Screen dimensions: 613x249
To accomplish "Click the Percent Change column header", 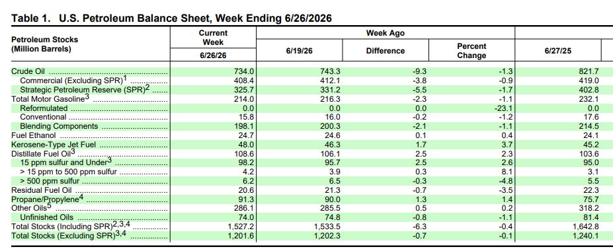I will click(471, 51).
